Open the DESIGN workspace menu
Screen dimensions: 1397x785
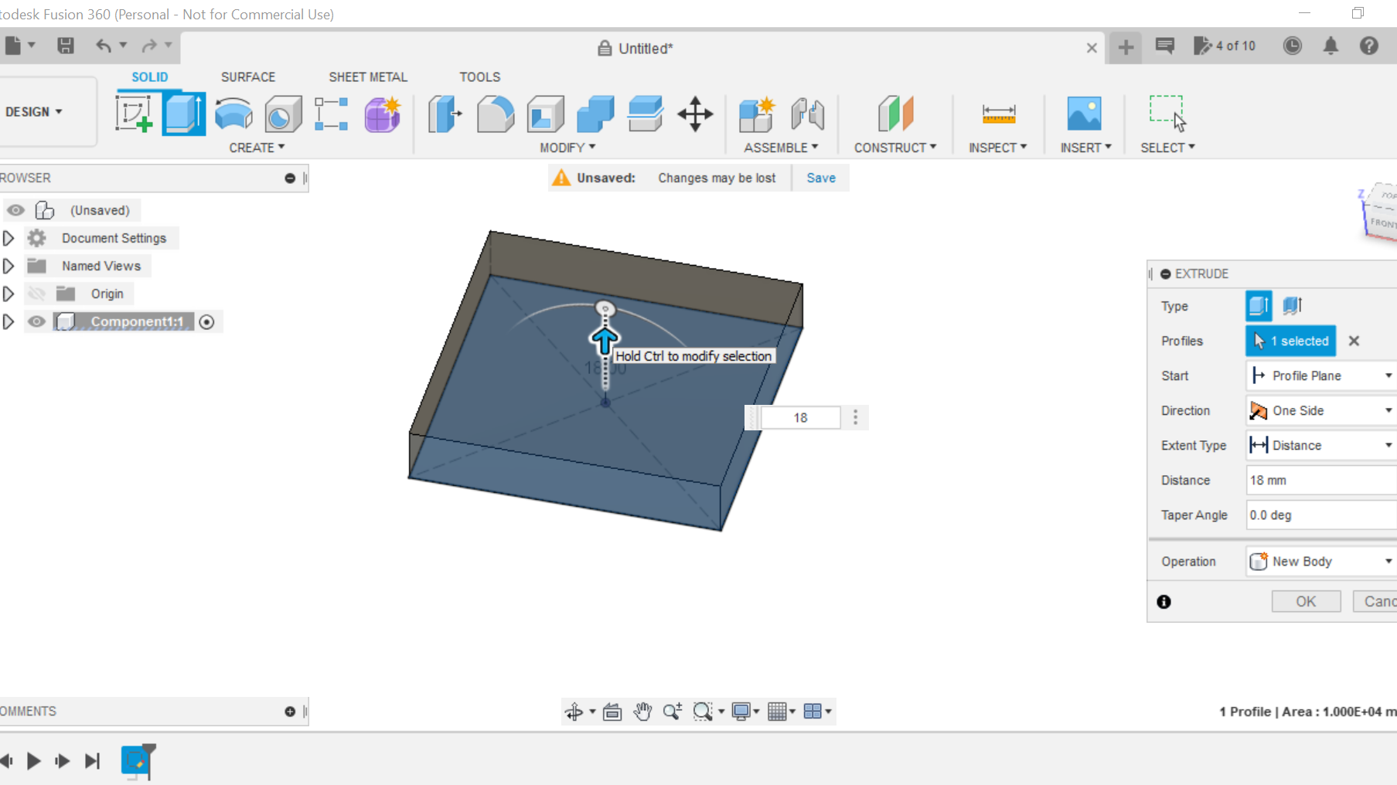[32, 111]
